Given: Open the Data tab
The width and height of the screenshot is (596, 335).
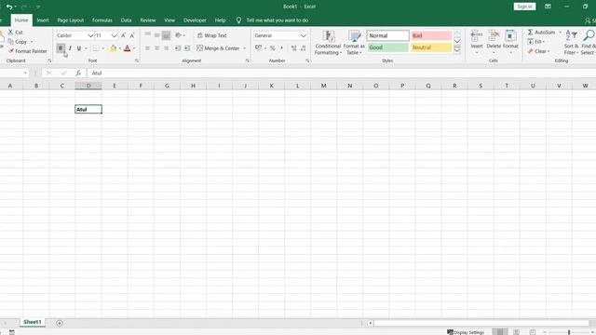Looking at the screenshot, I should (x=127, y=20).
